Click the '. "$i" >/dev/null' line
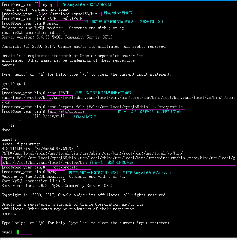Image resolution: width=237 pixels, height=240 pixels. coord(46,116)
